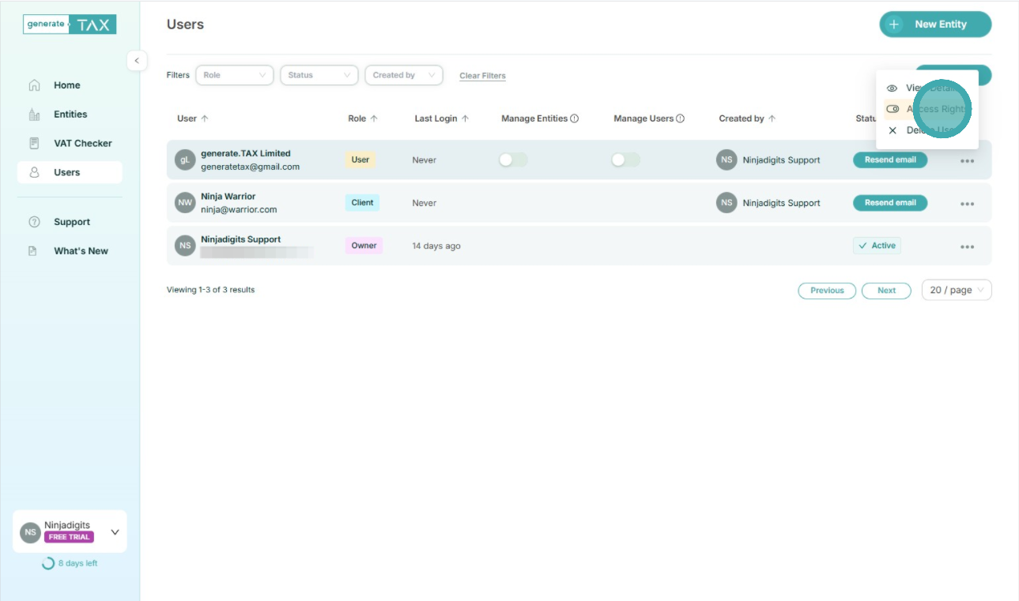
Task: Click info icon beside Manage Entities
Action: [x=575, y=118]
